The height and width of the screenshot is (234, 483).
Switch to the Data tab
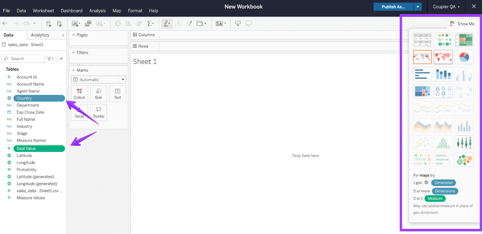pos(8,35)
